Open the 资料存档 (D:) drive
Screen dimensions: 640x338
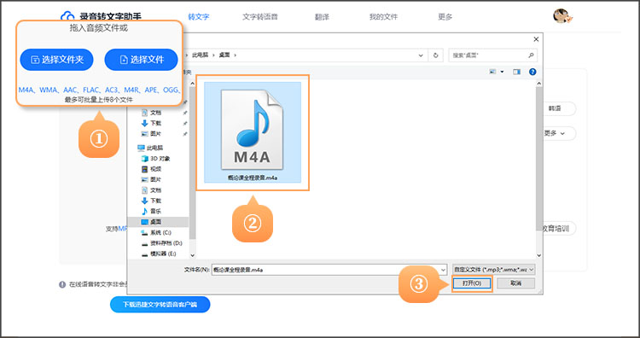pos(161,243)
